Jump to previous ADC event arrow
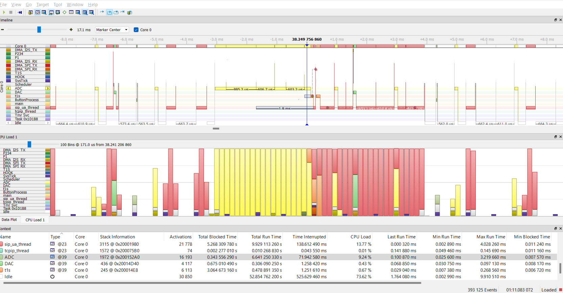Image resolution: width=563 pixels, height=293 pixels. pos(8,88)
